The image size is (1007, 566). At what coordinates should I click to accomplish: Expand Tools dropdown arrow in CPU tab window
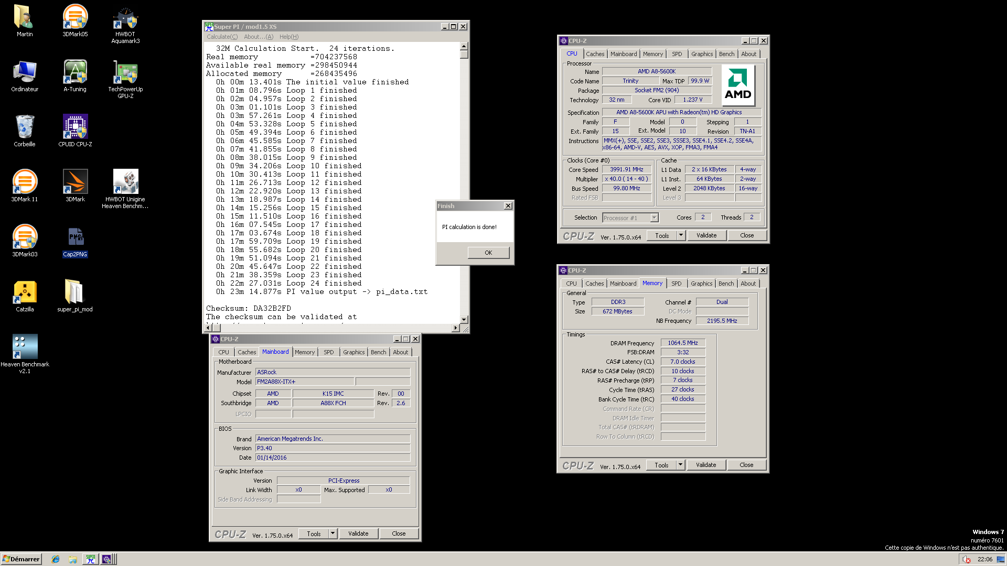681,235
